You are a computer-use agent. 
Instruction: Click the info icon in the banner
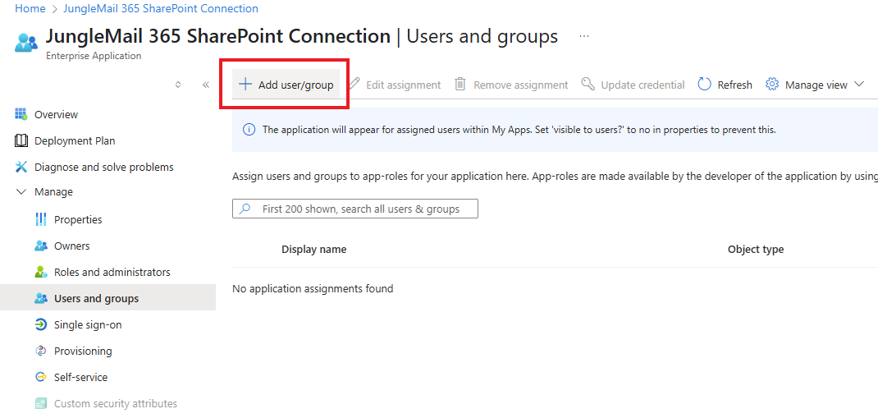pyautogui.click(x=249, y=130)
